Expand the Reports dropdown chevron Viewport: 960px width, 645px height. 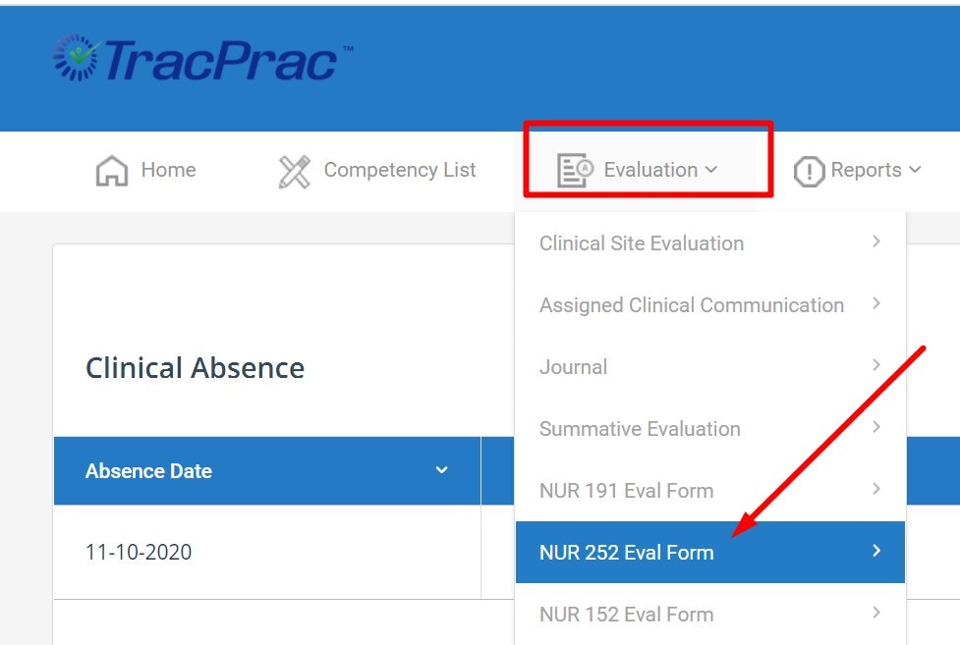coord(915,170)
